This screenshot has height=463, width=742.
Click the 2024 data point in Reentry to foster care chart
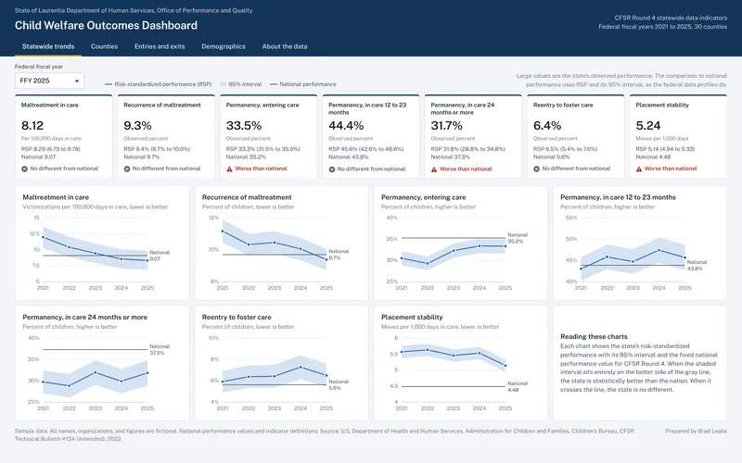(301, 367)
